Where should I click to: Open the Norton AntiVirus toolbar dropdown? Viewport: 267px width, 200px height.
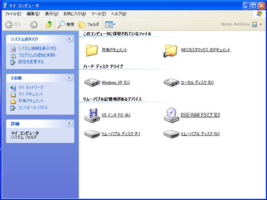click(x=261, y=24)
